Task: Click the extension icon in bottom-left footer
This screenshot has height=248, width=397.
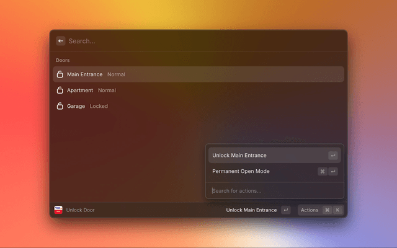Action: point(58,210)
